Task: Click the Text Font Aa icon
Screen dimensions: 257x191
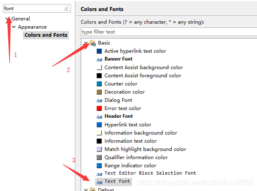Action: 99,182
